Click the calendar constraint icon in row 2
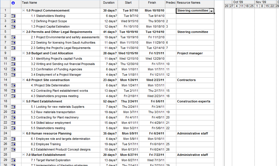 click(x=13, y=16)
